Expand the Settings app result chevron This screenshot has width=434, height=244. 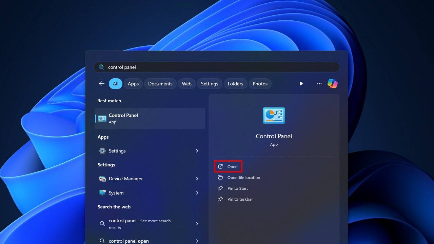197,151
